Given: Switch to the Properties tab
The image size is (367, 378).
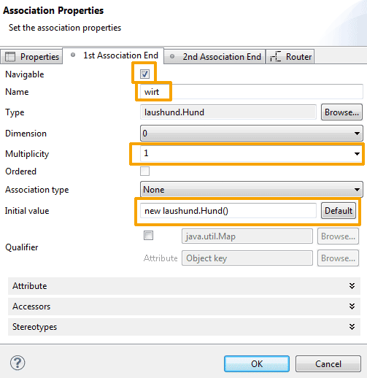Looking at the screenshot, I should click(x=31, y=57).
